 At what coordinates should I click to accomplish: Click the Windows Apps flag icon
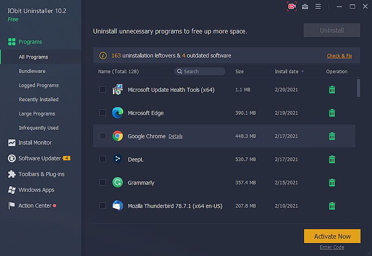[12, 190]
